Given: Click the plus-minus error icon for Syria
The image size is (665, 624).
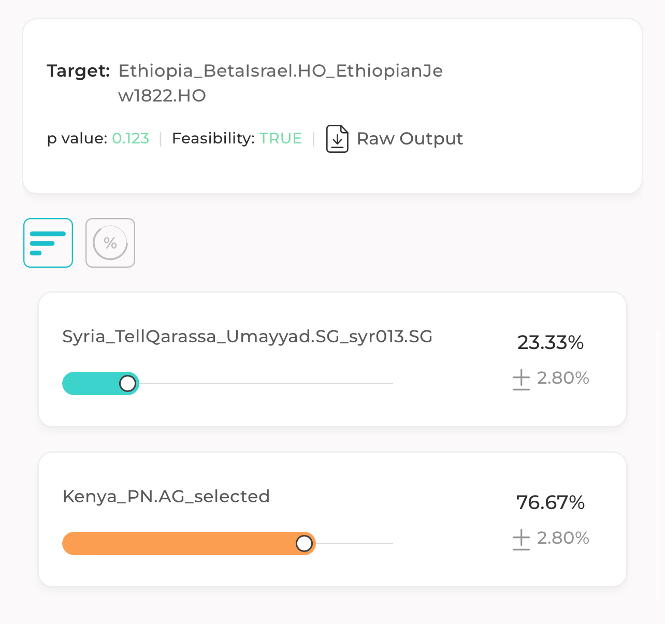Looking at the screenshot, I should pos(522,379).
